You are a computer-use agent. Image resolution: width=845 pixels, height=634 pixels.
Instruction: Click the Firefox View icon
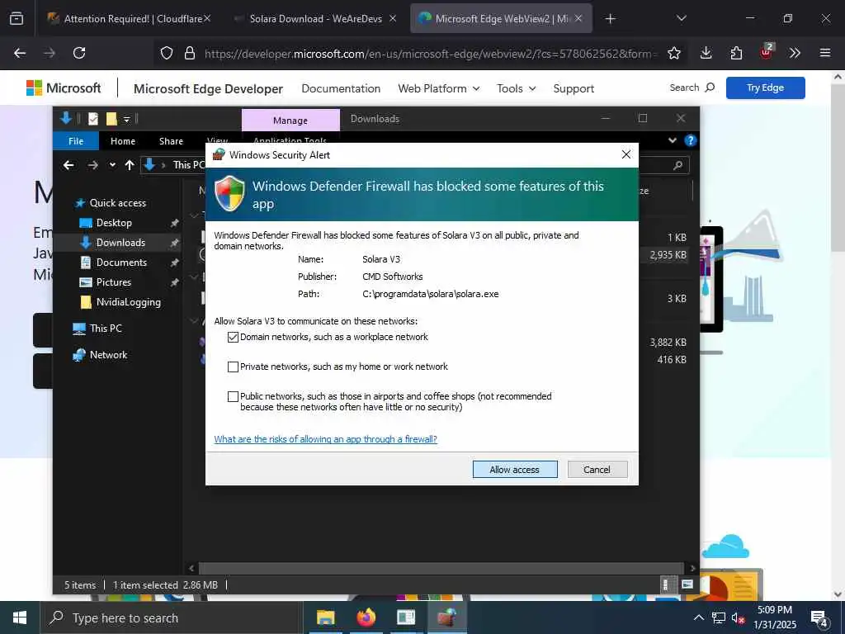tap(17, 19)
